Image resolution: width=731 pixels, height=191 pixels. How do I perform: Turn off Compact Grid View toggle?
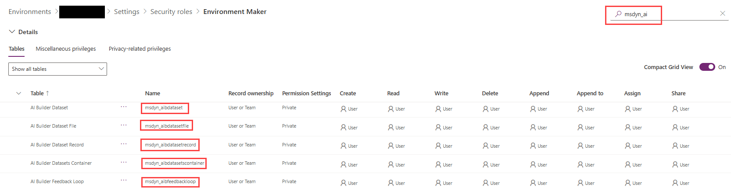pyautogui.click(x=707, y=67)
